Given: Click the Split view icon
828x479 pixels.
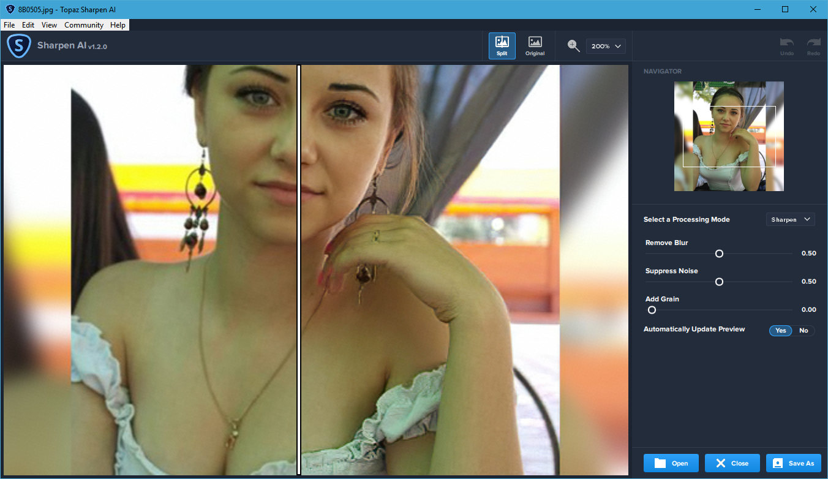Looking at the screenshot, I should (502, 43).
